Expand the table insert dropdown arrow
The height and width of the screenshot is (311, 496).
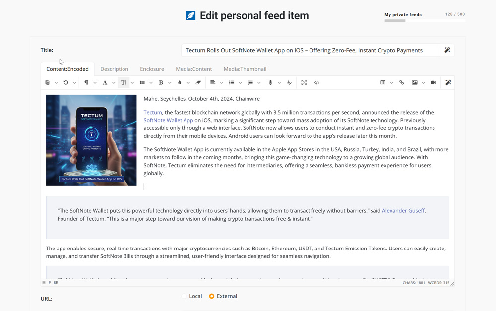[391, 83]
